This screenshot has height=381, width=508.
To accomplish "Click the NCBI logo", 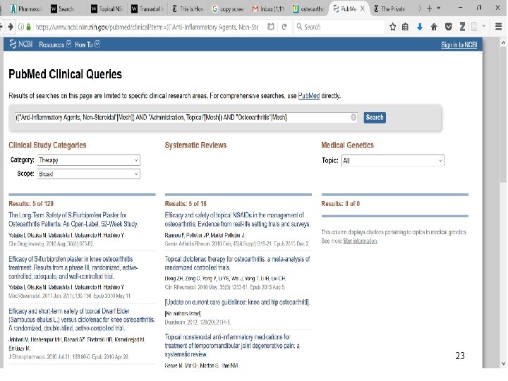I will click(21, 44).
